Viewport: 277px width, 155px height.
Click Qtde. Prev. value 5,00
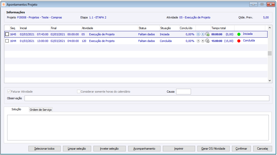pyautogui.click(x=266, y=17)
